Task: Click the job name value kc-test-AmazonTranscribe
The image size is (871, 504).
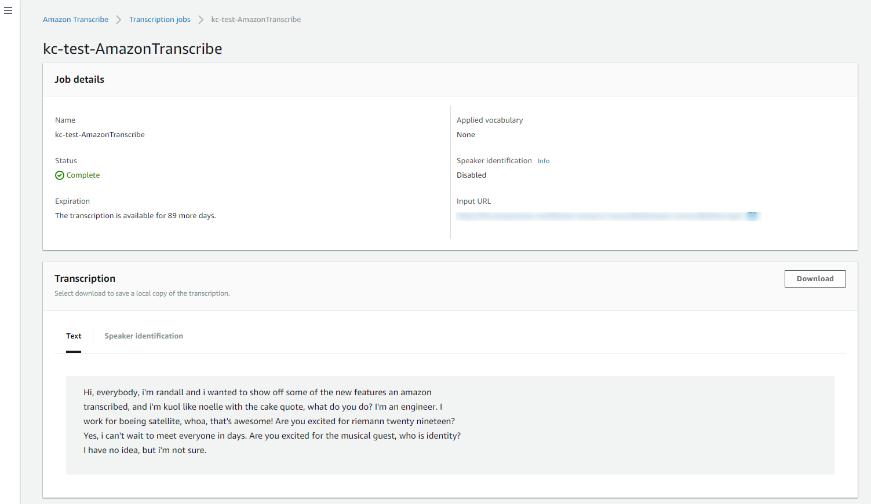Action: pyautogui.click(x=100, y=135)
